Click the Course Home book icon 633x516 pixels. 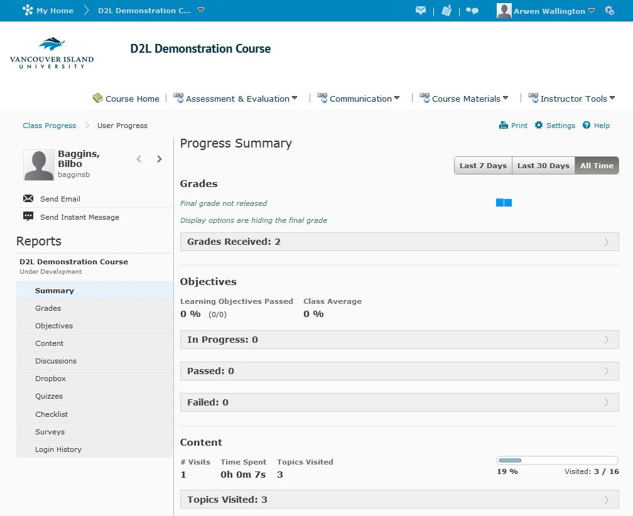coord(98,98)
